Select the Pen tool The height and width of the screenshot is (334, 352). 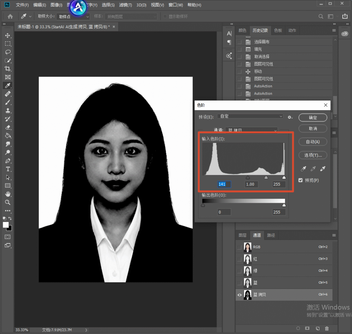click(x=8, y=161)
